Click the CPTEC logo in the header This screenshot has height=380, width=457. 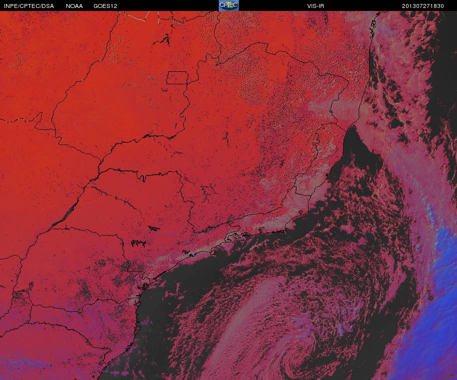[x=229, y=5]
